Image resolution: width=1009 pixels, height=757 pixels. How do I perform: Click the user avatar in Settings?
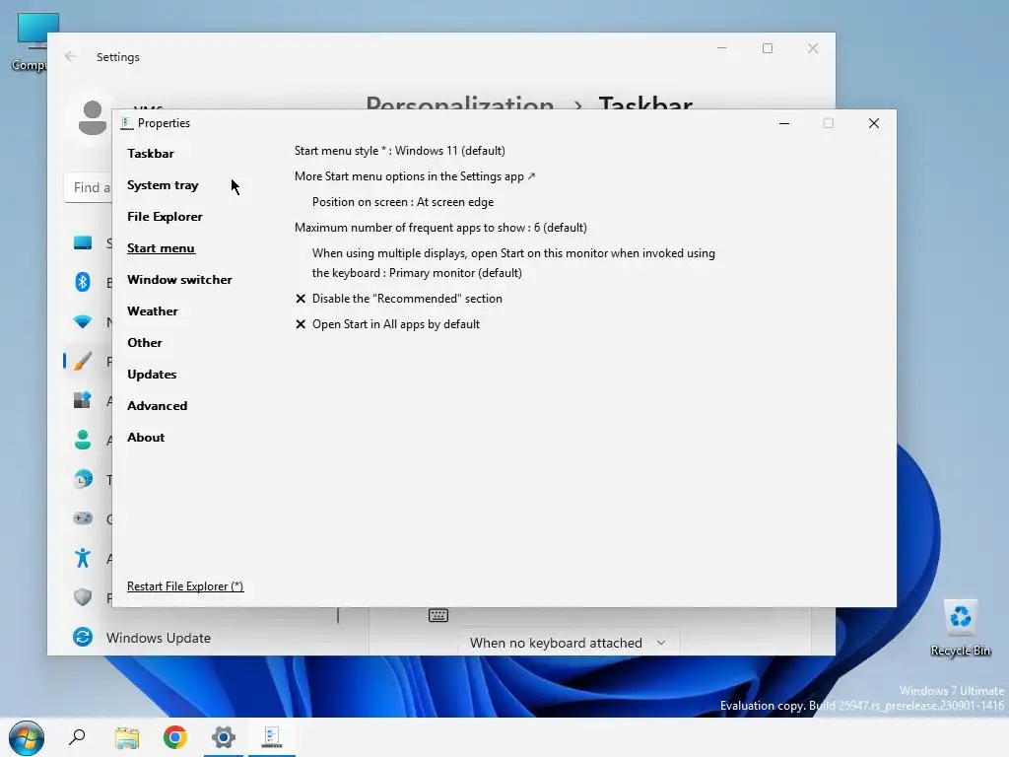[x=92, y=118]
